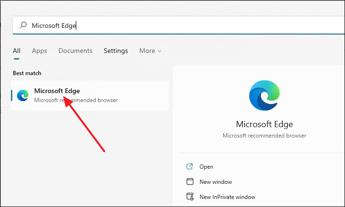
Task: Click the Best match heading
Action: click(x=27, y=73)
